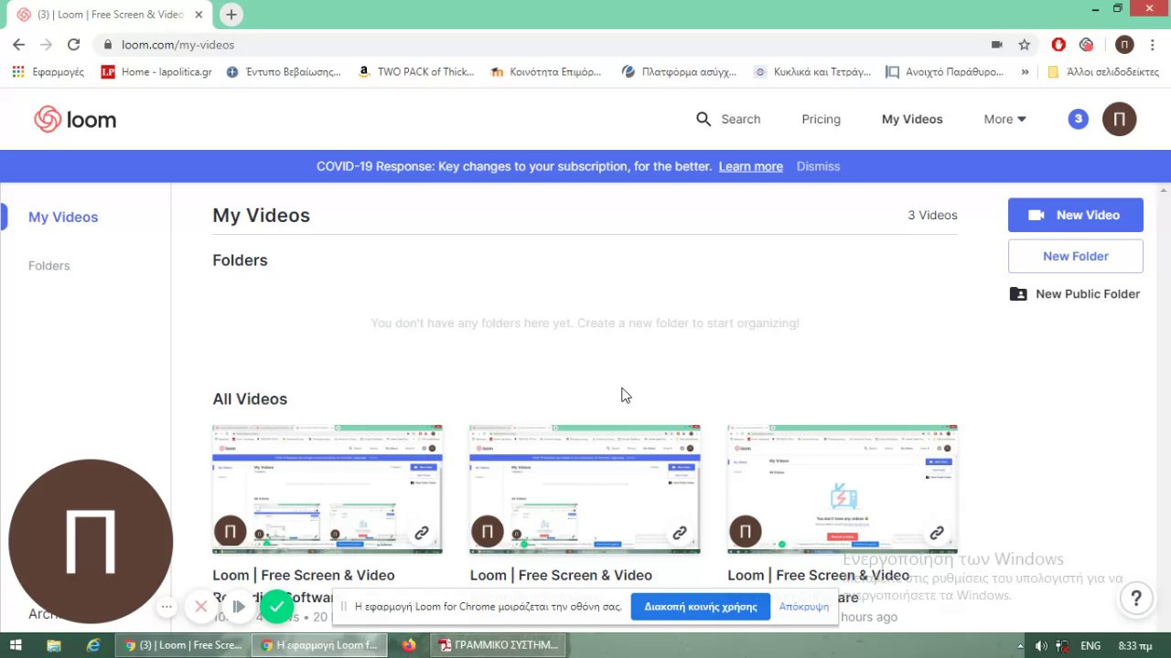
Task: Open the recording controls three-dot menu
Action: 167,606
